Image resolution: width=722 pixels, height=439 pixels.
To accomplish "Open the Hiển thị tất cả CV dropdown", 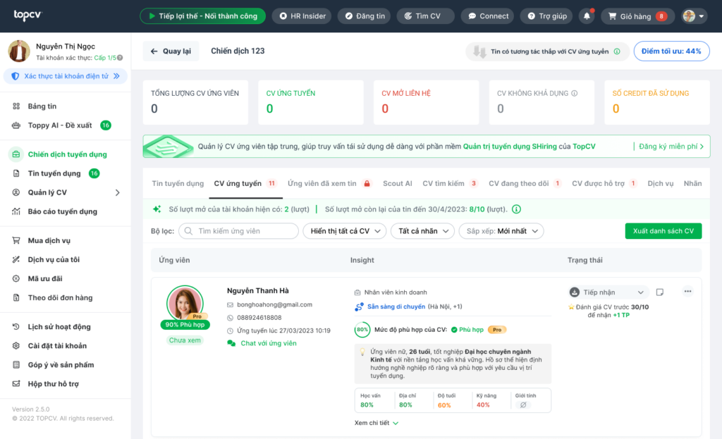I will click(x=345, y=231).
